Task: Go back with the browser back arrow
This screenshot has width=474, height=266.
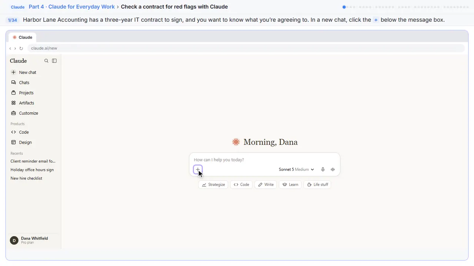Action: pos(10,48)
